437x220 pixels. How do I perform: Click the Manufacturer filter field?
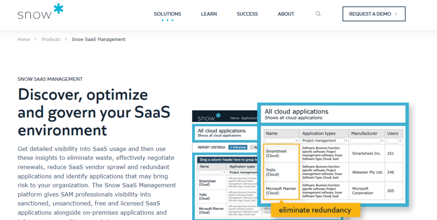click(365, 141)
